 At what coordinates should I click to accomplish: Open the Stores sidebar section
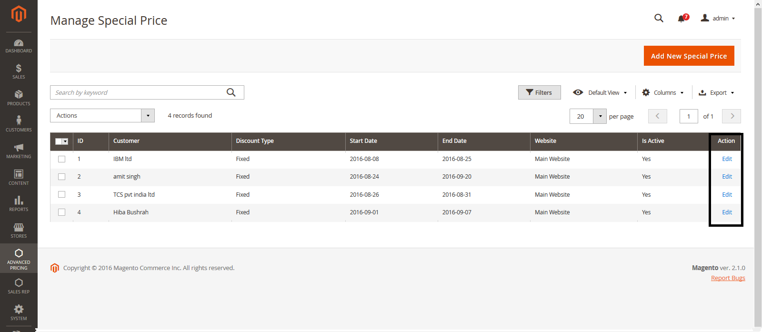[x=19, y=231]
